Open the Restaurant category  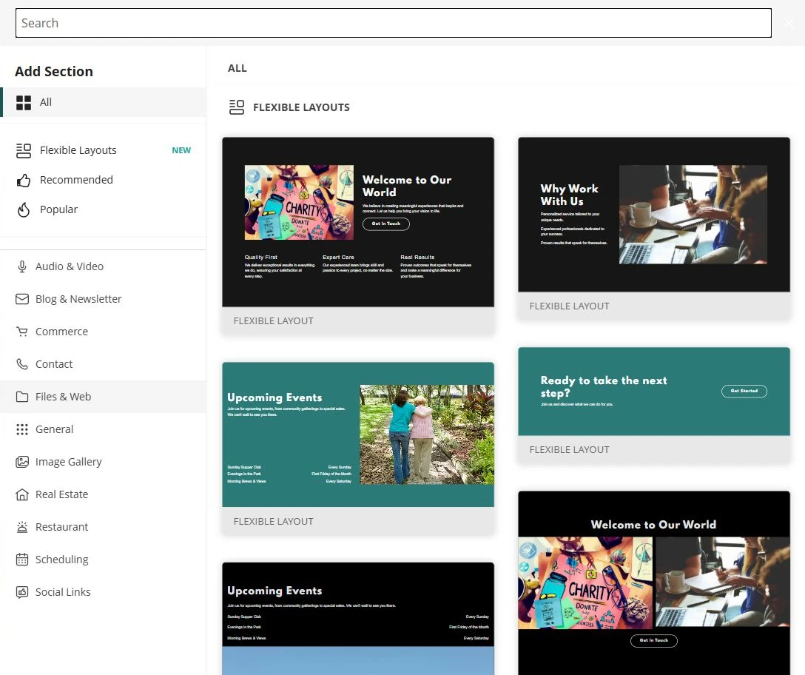coord(103,527)
